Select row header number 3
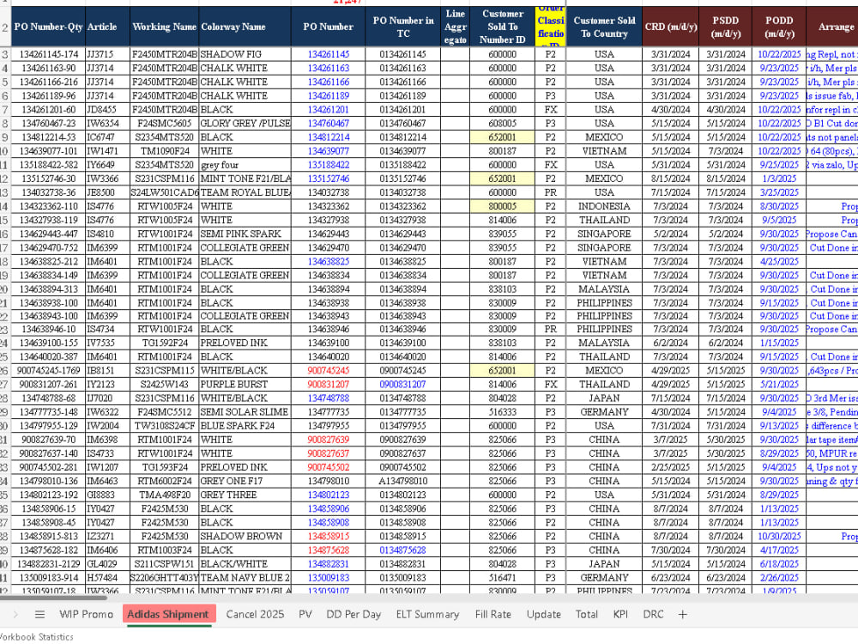The height and width of the screenshot is (644, 858). pyautogui.click(x=5, y=54)
